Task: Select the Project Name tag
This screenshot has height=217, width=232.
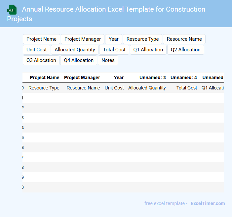Action: click(41, 39)
